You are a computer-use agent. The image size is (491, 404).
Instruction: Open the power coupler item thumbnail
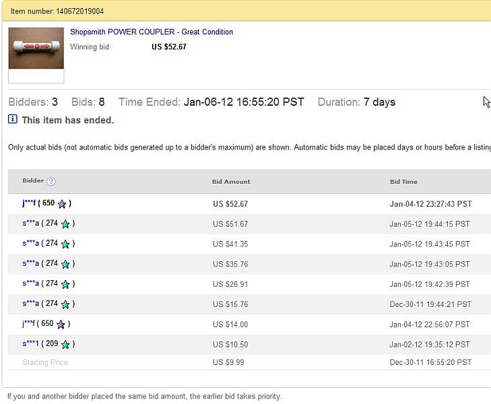click(36, 48)
